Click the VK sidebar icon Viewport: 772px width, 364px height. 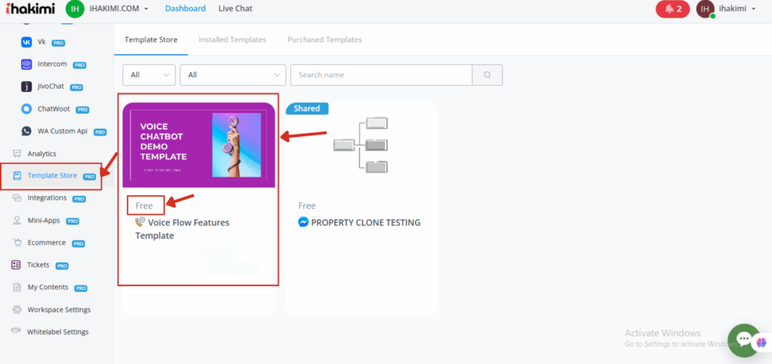pos(26,42)
